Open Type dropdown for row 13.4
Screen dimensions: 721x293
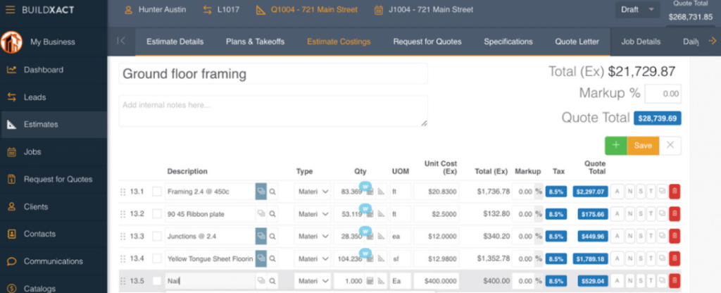coord(312,258)
